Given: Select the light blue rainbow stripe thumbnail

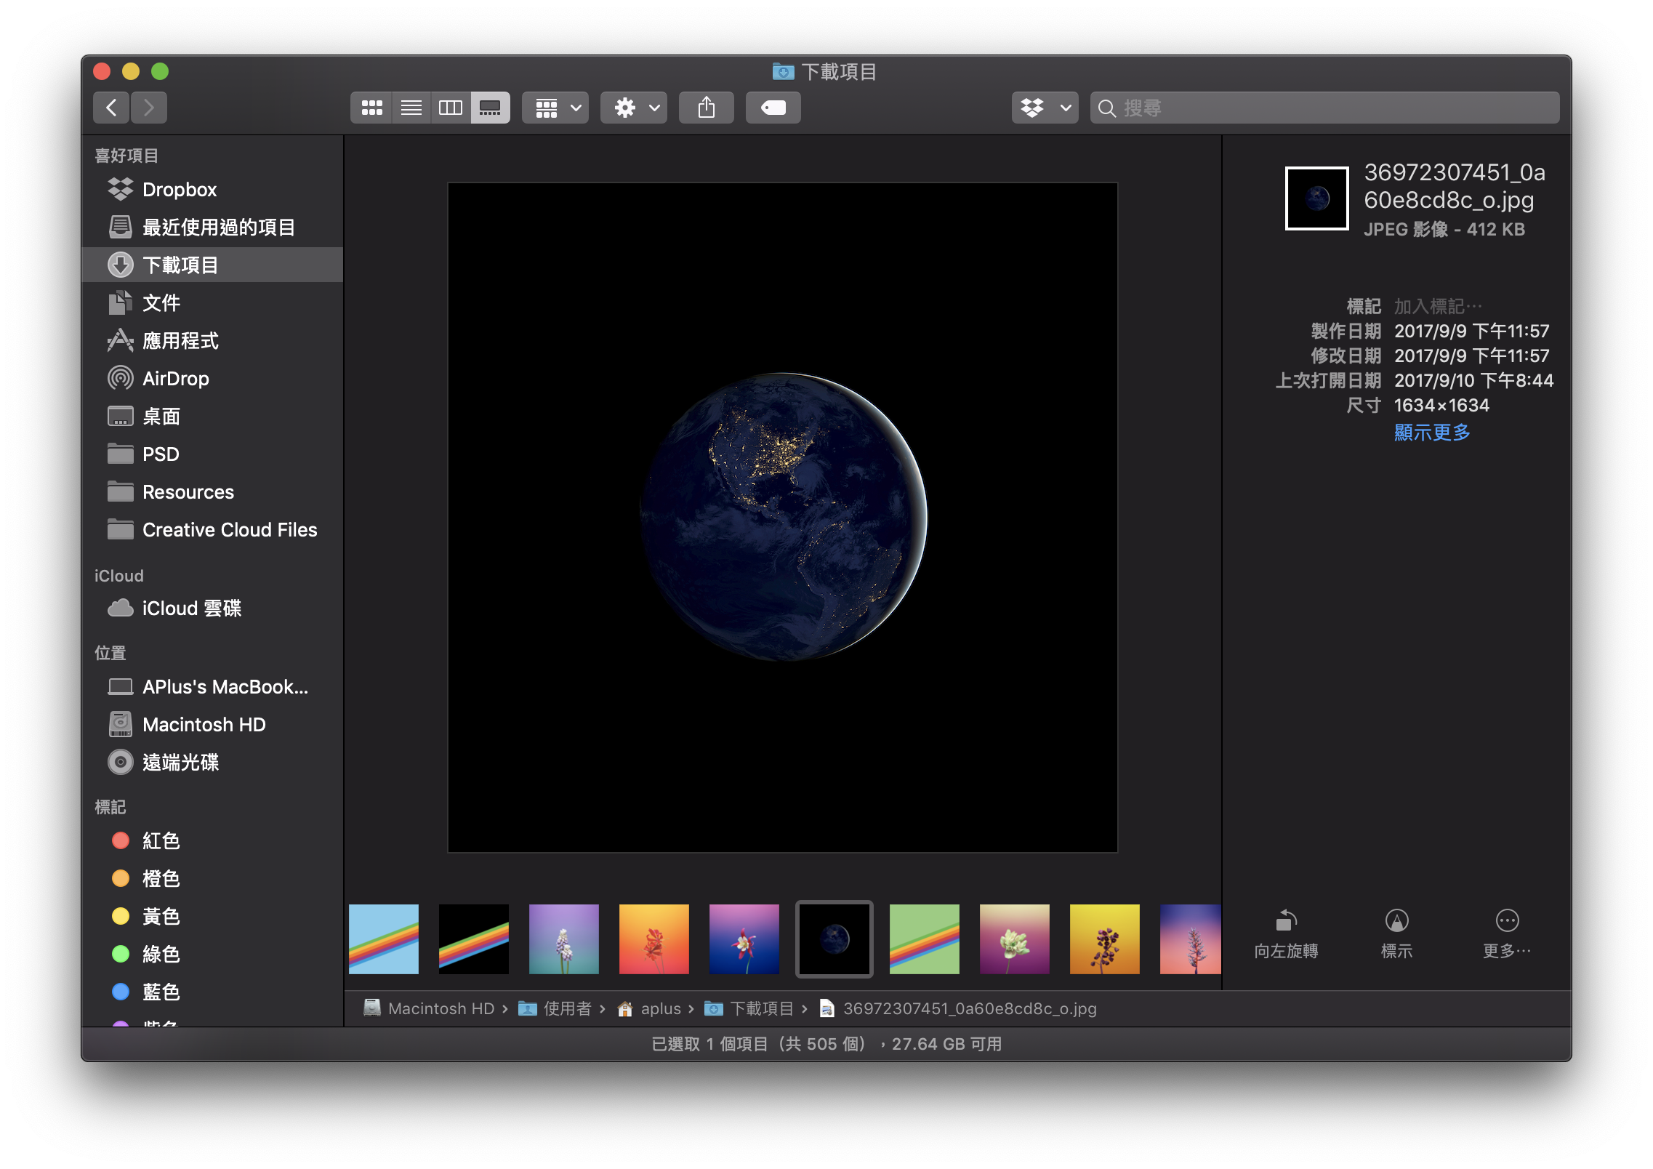Looking at the screenshot, I should click(x=384, y=939).
